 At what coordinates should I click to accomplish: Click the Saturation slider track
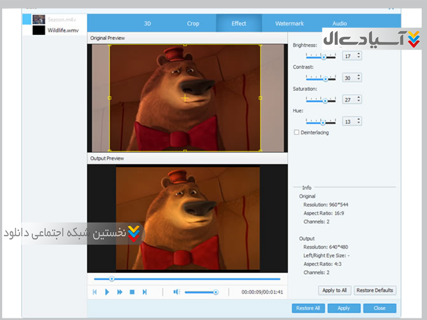pyautogui.click(x=320, y=100)
